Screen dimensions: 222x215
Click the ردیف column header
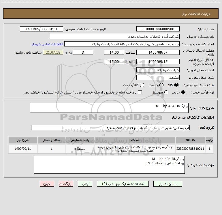click(209, 140)
